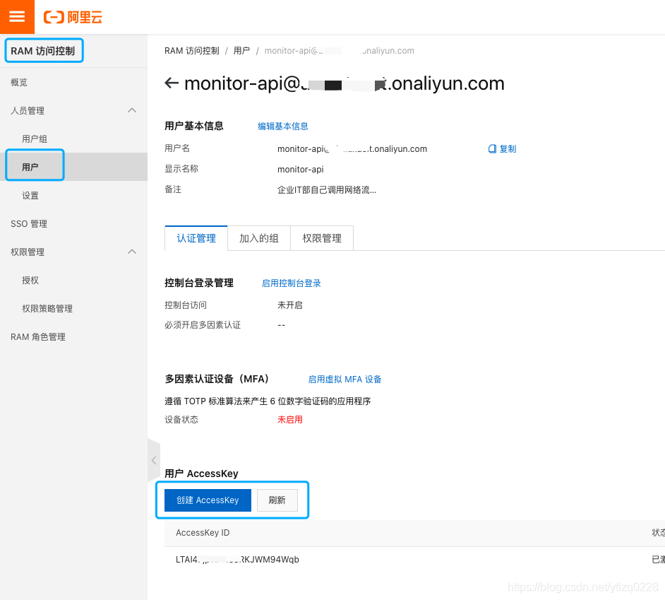
Task: Click the 未开启 console access value
Action: click(x=290, y=305)
